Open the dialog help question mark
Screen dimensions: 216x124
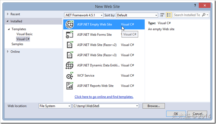pos(195,5)
